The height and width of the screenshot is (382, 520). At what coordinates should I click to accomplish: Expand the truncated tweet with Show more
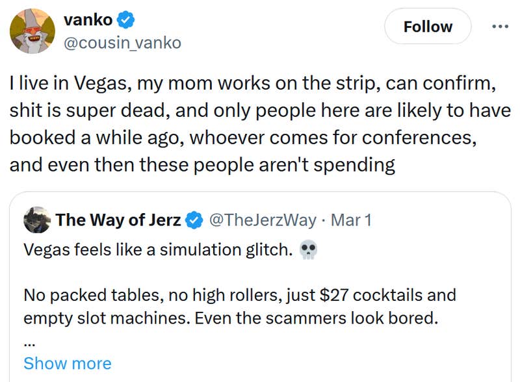[x=67, y=364]
